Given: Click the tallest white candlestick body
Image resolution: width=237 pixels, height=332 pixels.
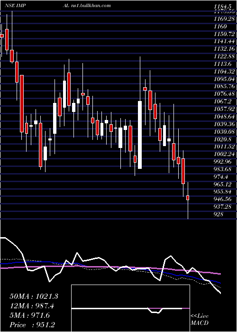Looking at the screenshot, I should pos(140,135).
